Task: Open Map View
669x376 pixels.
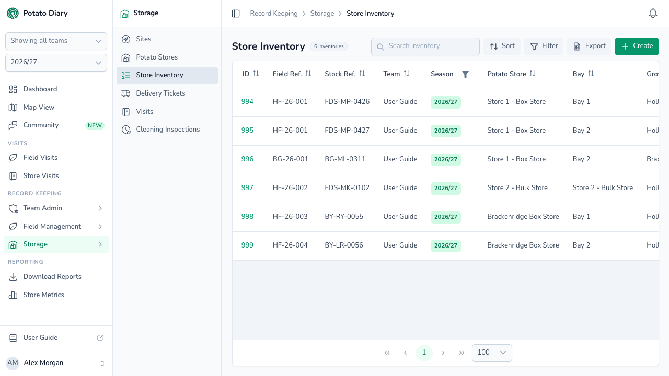Action: 56,108
